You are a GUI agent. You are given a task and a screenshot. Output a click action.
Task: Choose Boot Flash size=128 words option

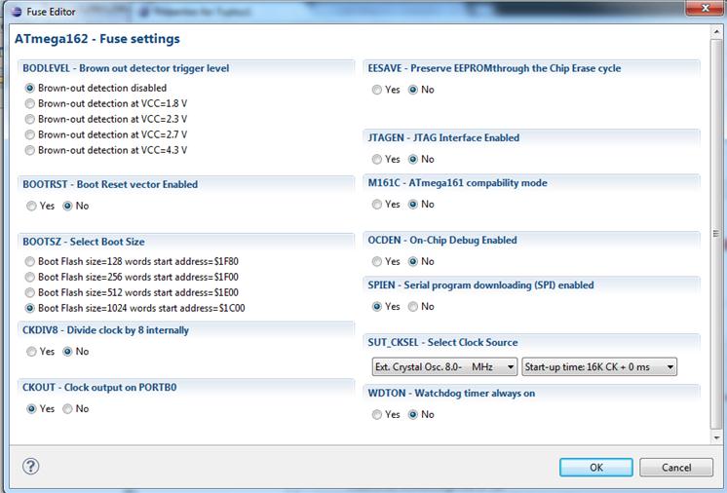[x=30, y=261]
